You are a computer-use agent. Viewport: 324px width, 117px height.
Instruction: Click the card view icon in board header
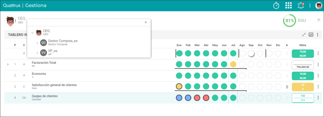(311, 35)
